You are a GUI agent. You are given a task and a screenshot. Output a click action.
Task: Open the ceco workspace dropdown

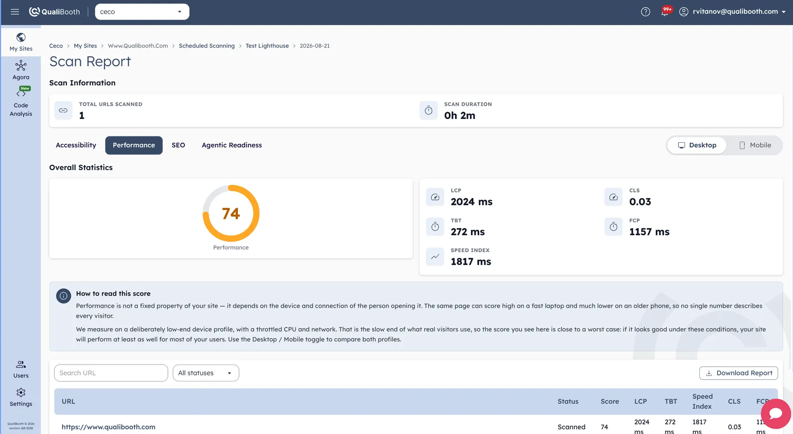[x=142, y=12]
